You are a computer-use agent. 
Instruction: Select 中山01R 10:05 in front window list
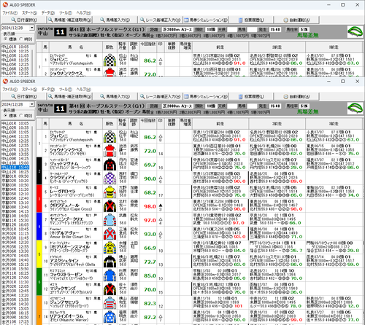15,123
